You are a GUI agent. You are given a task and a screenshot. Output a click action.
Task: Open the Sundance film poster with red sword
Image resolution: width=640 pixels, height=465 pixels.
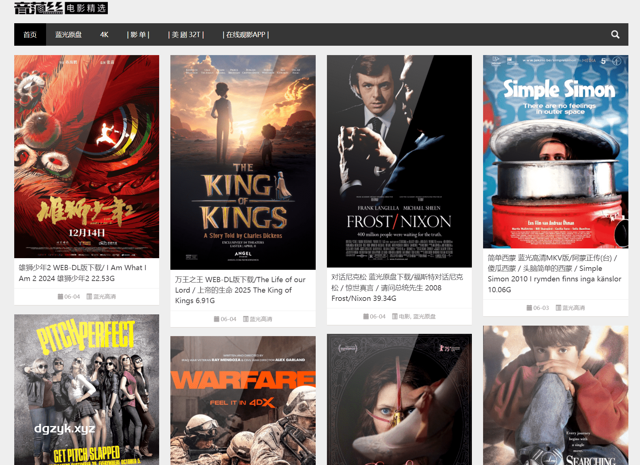(399, 399)
